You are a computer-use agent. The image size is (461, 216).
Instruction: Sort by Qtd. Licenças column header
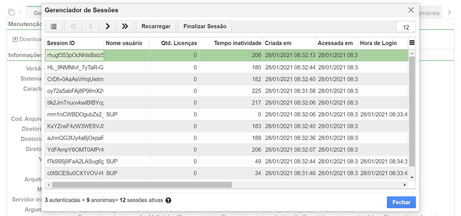point(174,43)
